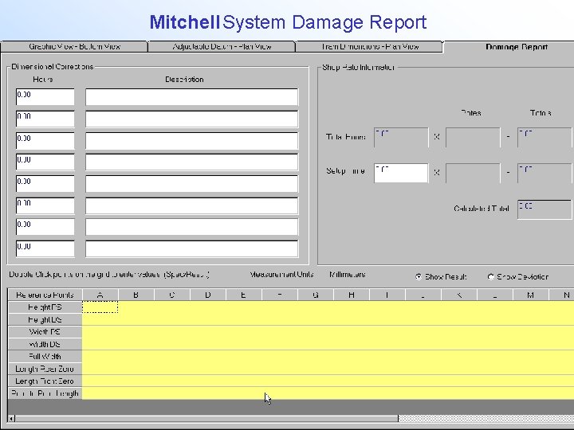The height and width of the screenshot is (430, 574).
Task: Open the Adjustable Datum - Plan View tab
Action: [222, 47]
